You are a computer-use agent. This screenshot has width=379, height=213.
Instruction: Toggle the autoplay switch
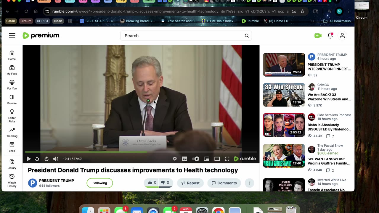click(x=195, y=159)
